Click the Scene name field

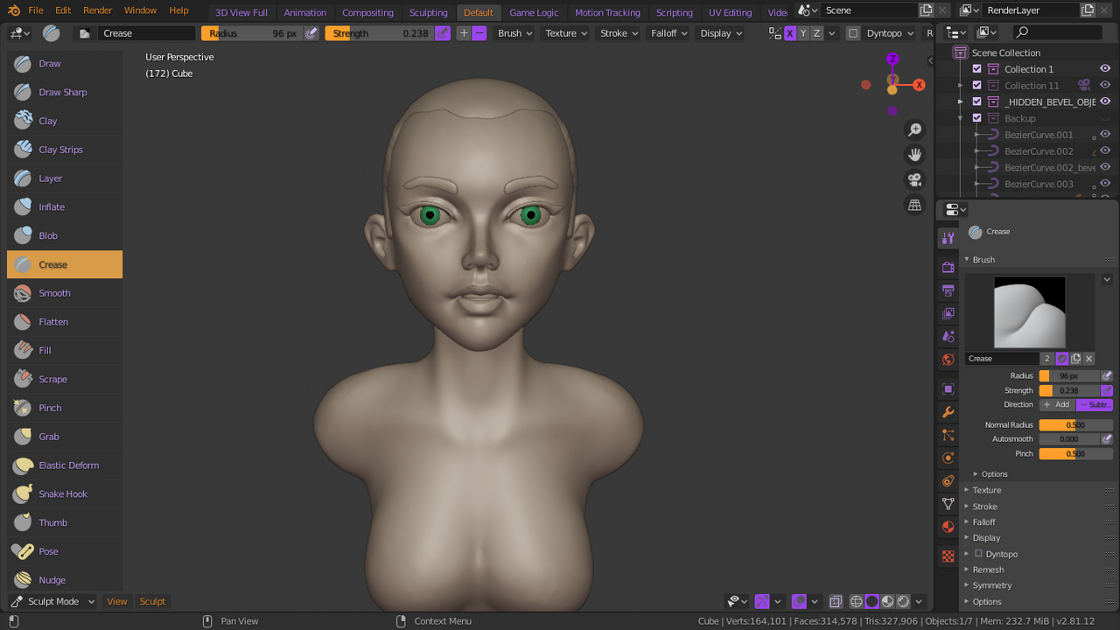[869, 10]
